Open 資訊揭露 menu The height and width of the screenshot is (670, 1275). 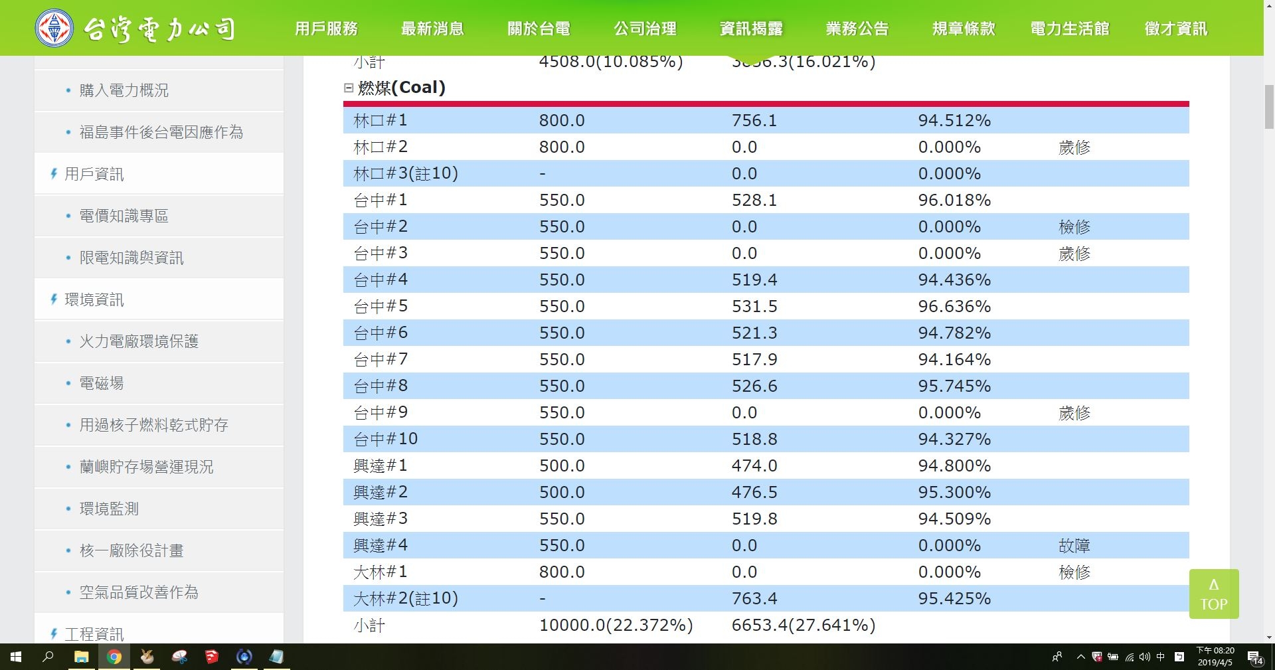click(751, 29)
